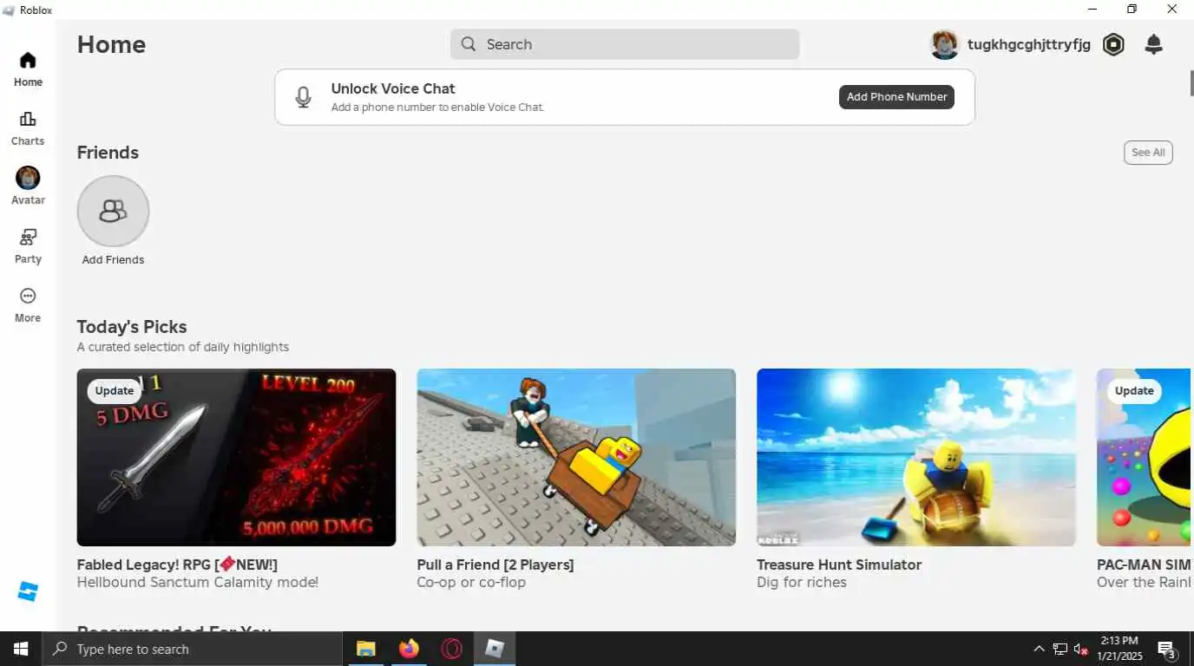Click 'Dig for riches' subtitle

click(x=802, y=583)
